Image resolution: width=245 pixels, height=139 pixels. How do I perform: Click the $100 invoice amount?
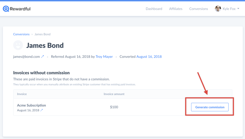coord(114,107)
